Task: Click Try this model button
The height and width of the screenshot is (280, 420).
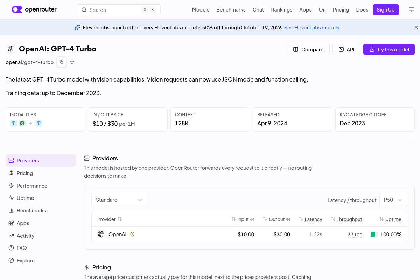Action: [x=389, y=49]
